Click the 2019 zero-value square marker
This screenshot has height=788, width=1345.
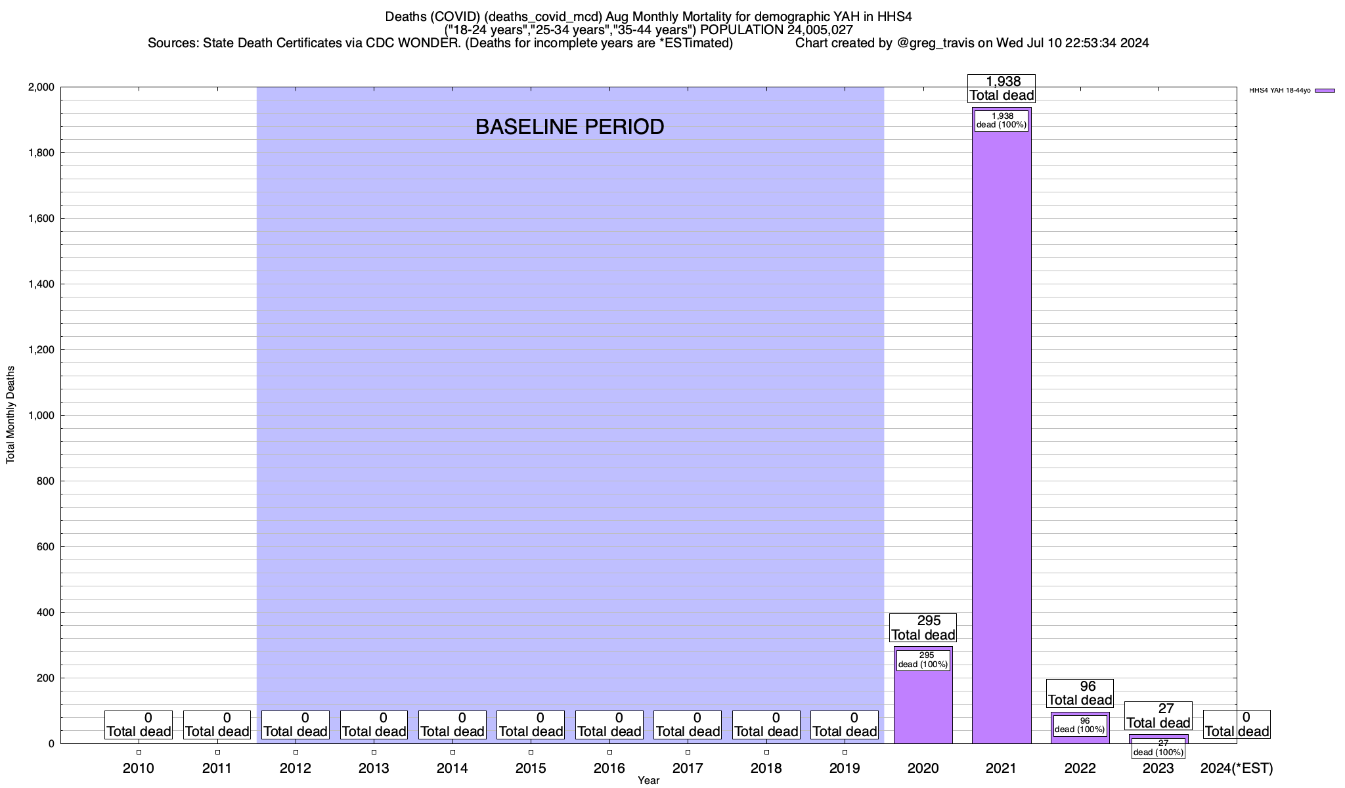[845, 753]
